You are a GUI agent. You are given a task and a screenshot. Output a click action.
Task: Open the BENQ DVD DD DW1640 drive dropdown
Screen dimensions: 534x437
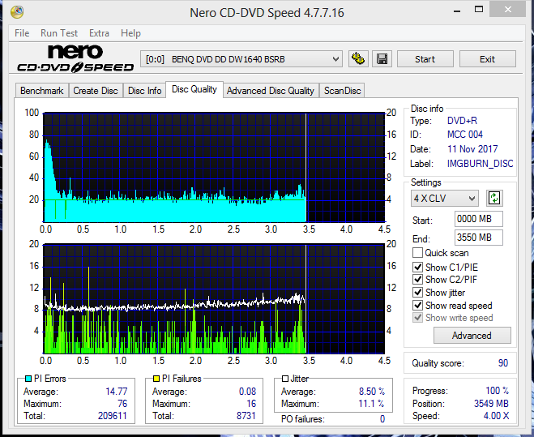tap(241, 59)
